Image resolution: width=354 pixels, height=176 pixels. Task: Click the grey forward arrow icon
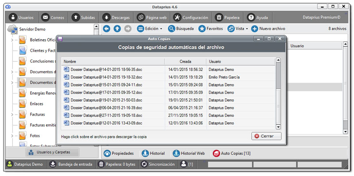[128, 29]
